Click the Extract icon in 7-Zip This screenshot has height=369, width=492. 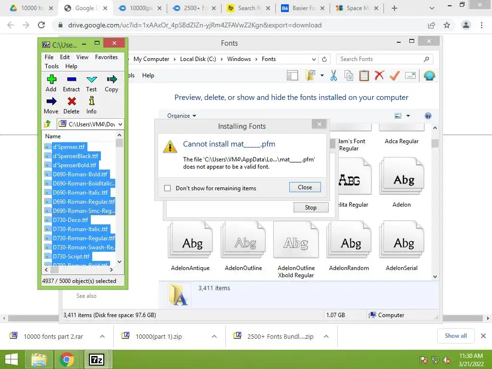coord(72,79)
